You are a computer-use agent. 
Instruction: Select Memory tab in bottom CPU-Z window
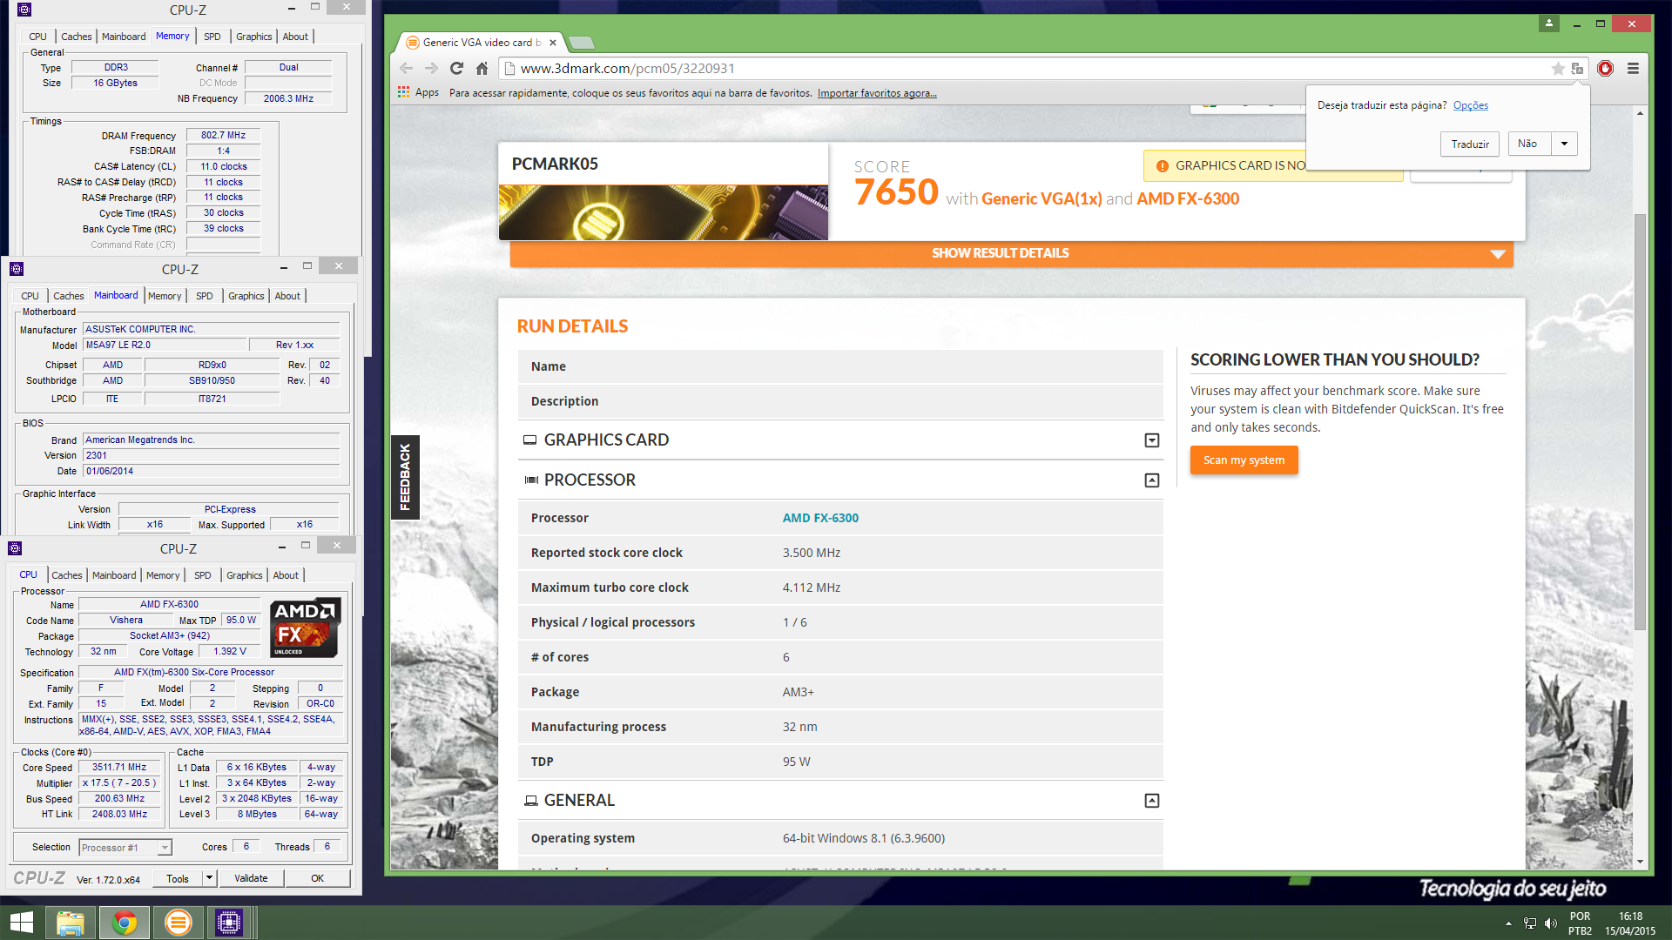coord(163,575)
